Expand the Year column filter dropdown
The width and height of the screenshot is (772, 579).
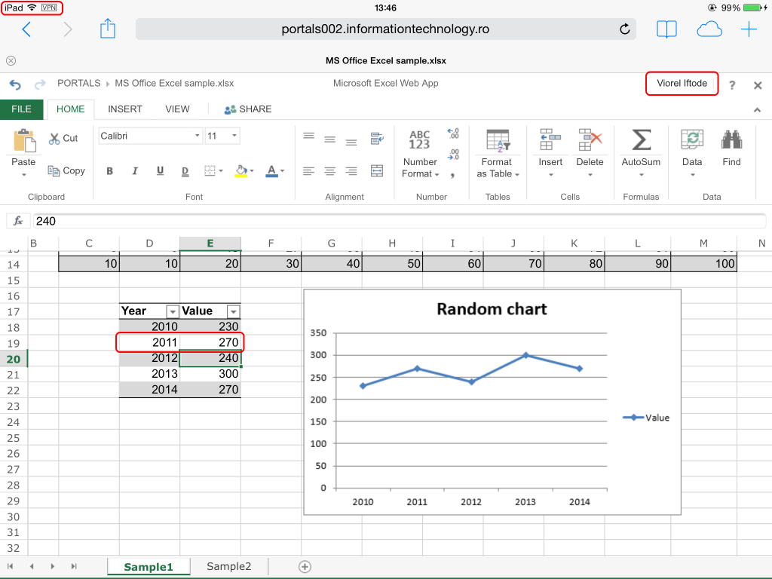[x=172, y=311]
